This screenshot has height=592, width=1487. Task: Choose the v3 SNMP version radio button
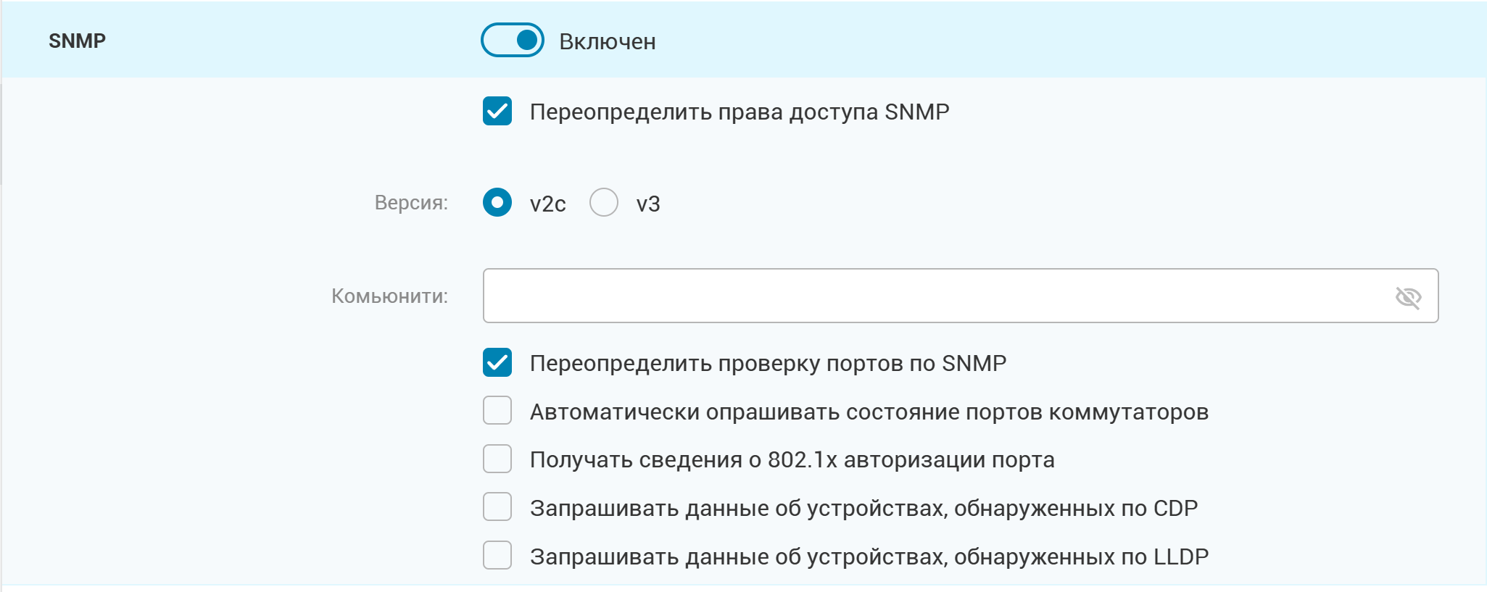click(603, 203)
